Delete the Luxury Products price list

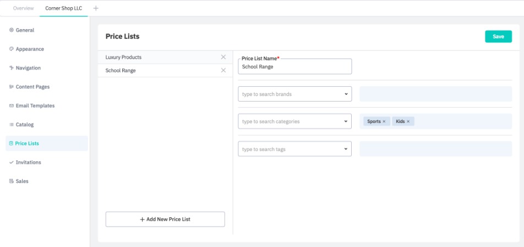click(x=223, y=57)
